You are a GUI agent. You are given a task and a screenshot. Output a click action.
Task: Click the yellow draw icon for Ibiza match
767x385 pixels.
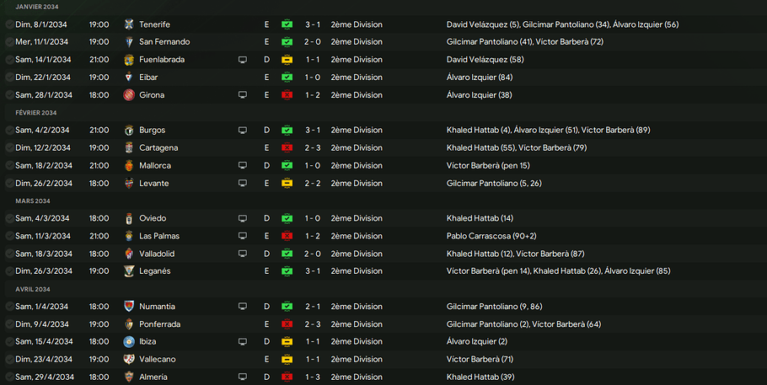(287, 342)
